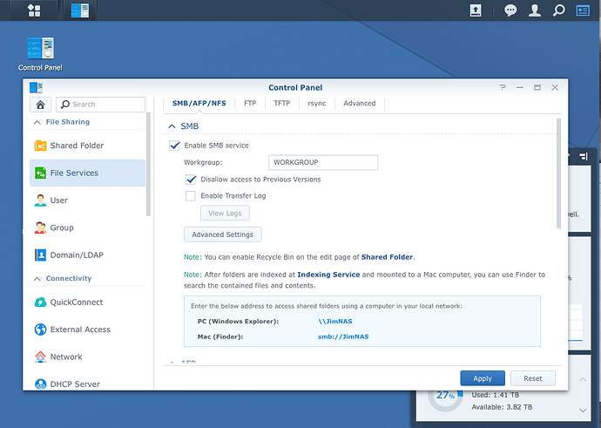
Task: Click the Shared Folder icon in sidebar
Action: coord(40,146)
